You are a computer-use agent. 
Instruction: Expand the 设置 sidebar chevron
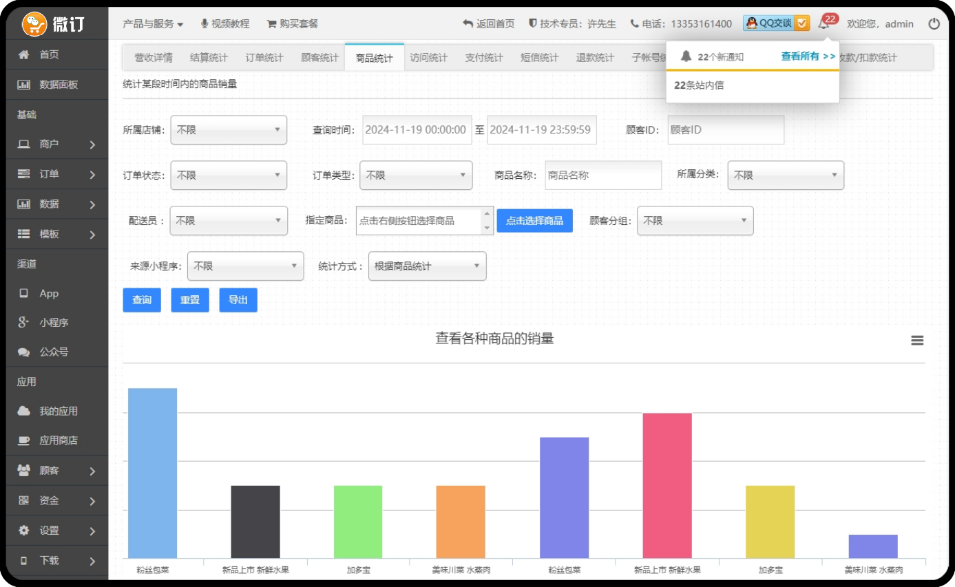92,531
